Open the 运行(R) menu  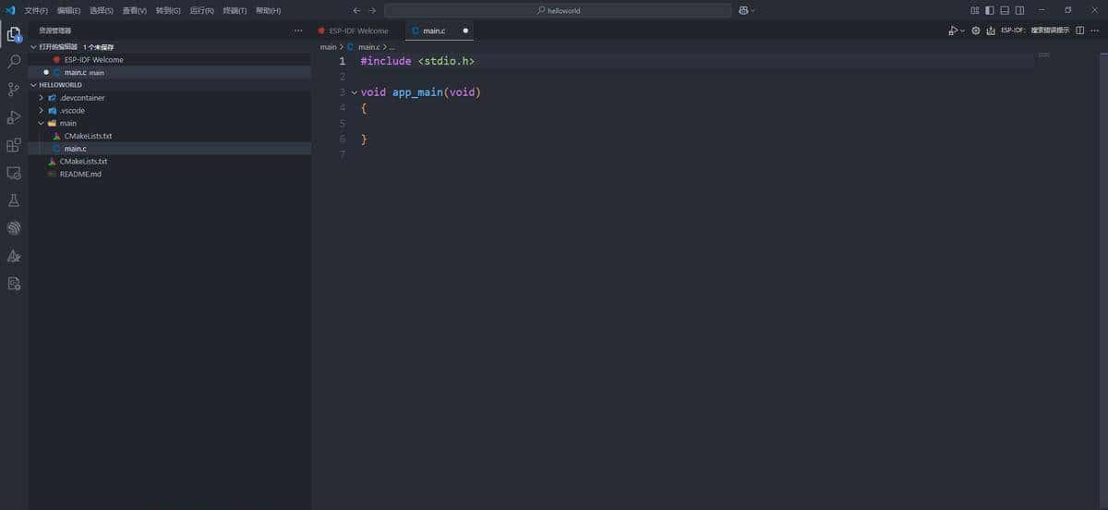pos(201,10)
